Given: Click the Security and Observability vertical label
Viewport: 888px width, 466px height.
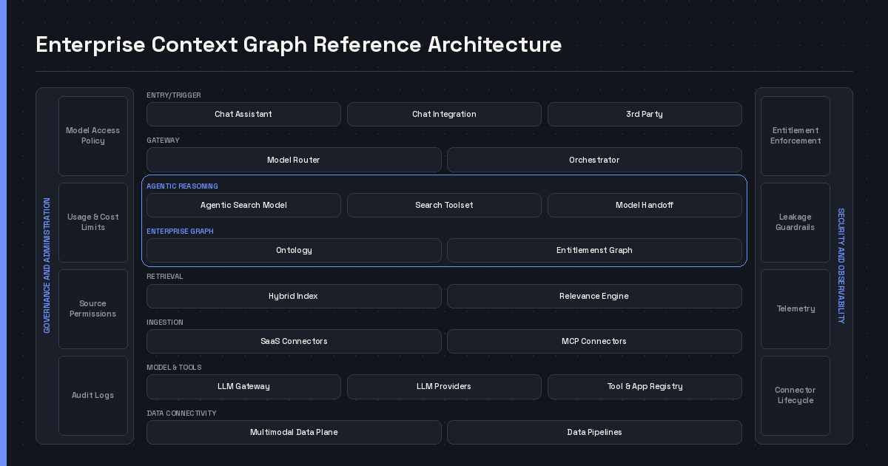Looking at the screenshot, I should pyautogui.click(x=841, y=266).
